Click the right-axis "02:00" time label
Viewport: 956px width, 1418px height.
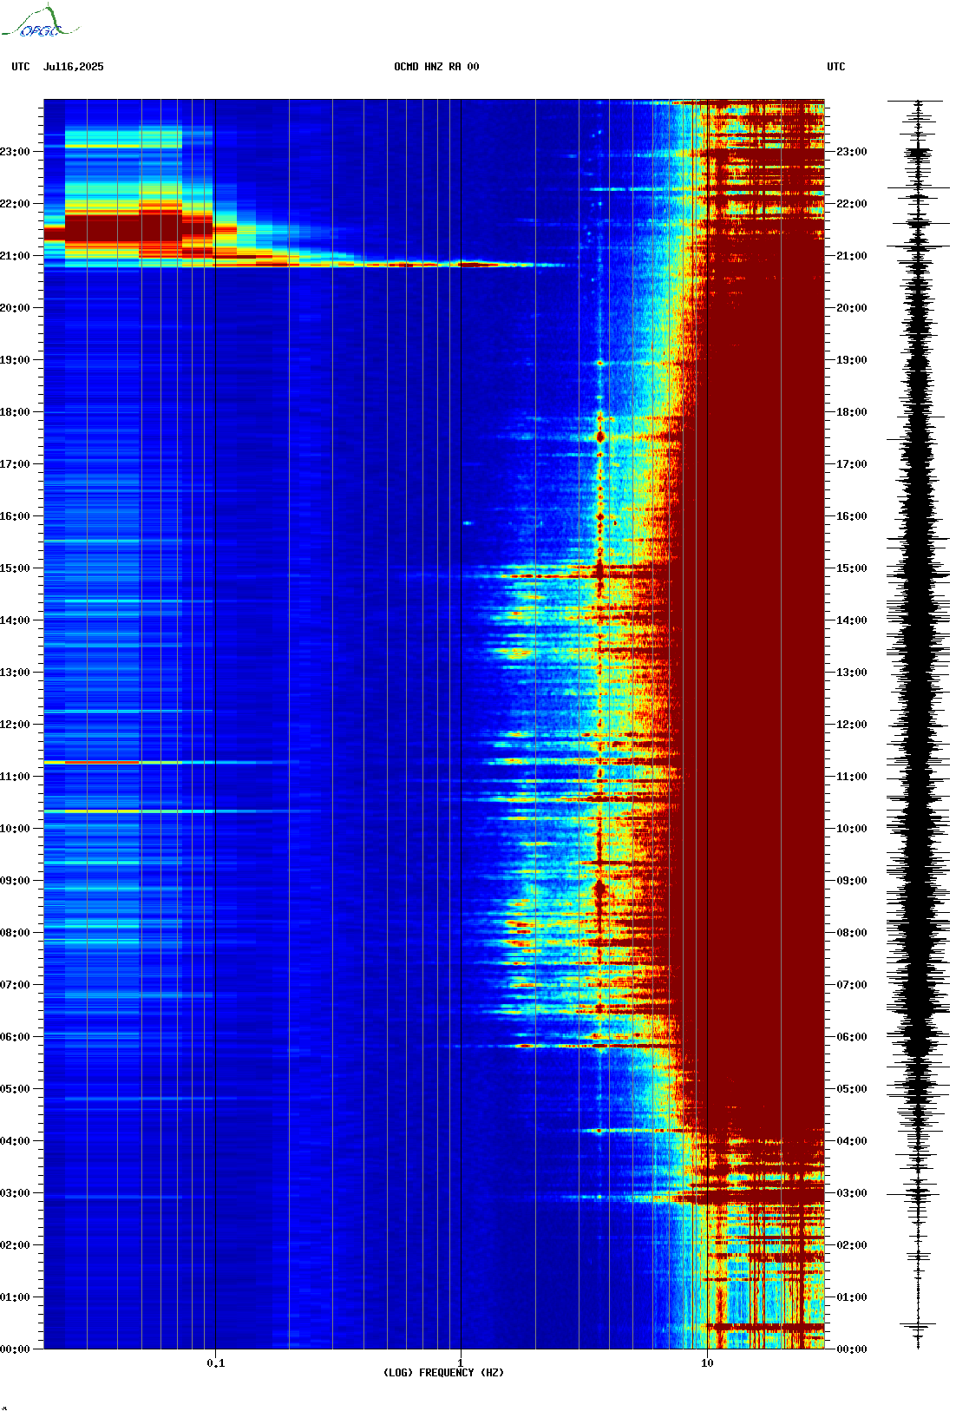click(851, 1245)
